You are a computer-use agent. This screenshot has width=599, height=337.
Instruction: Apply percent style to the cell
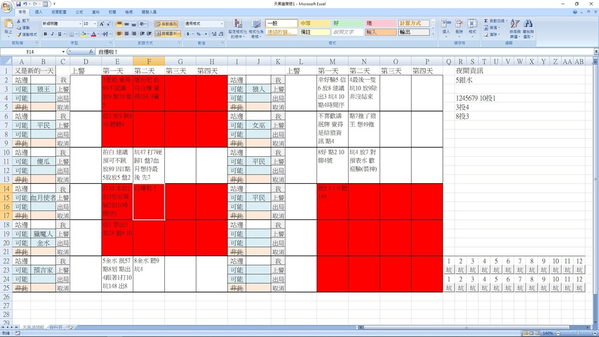(x=198, y=34)
